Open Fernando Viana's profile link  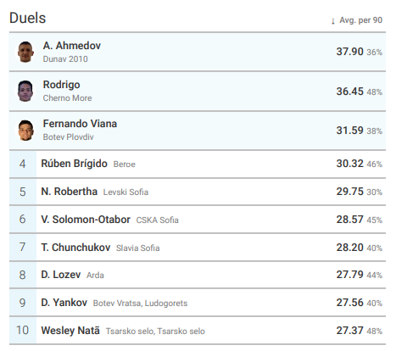point(80,124)
